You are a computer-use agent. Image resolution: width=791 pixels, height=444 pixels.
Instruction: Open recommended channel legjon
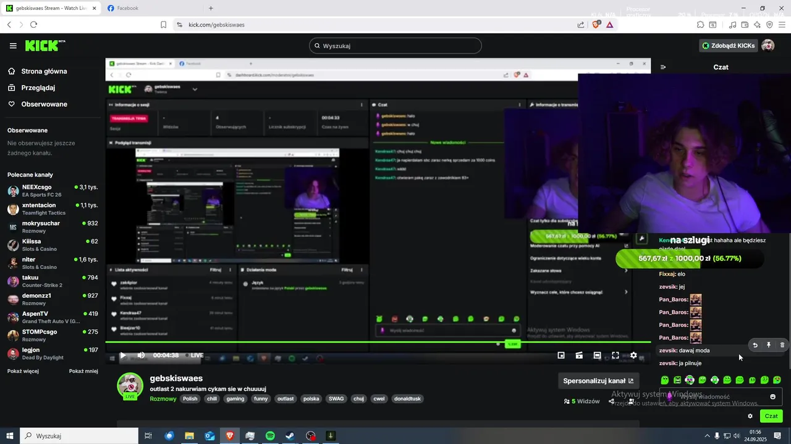[53, 353]
